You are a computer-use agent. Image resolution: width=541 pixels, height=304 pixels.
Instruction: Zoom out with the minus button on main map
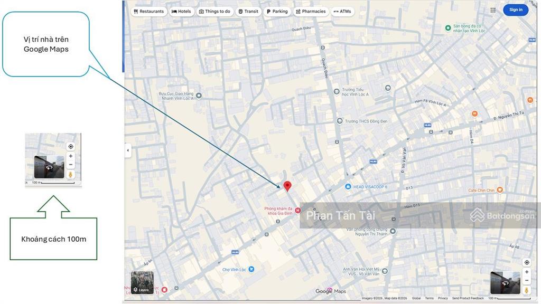tap(526, 280)
